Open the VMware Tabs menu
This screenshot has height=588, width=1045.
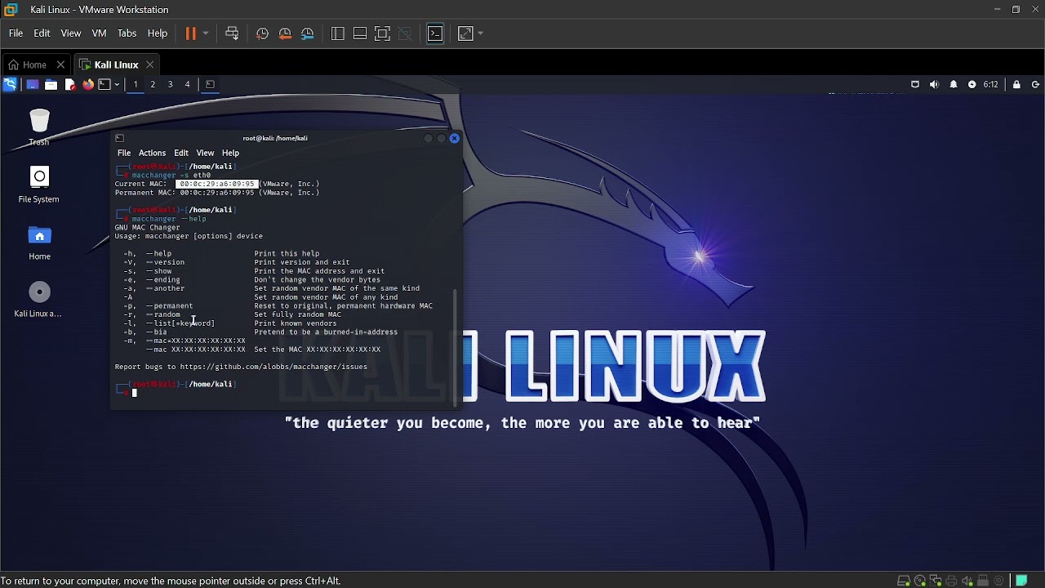pyautogui.click(x=127, y=33)
